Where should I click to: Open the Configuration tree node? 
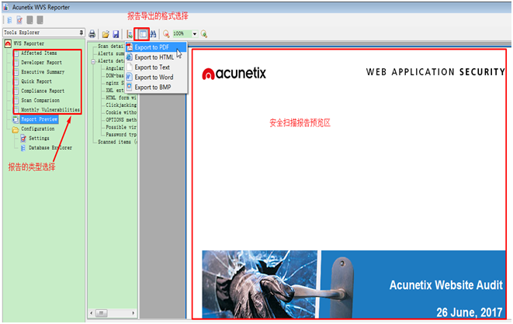tap(38, 129)
